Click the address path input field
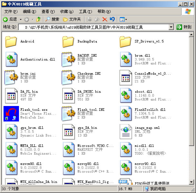Image resolution: width=196 pixels, height=193 pixels. click(x=94, y=27)
